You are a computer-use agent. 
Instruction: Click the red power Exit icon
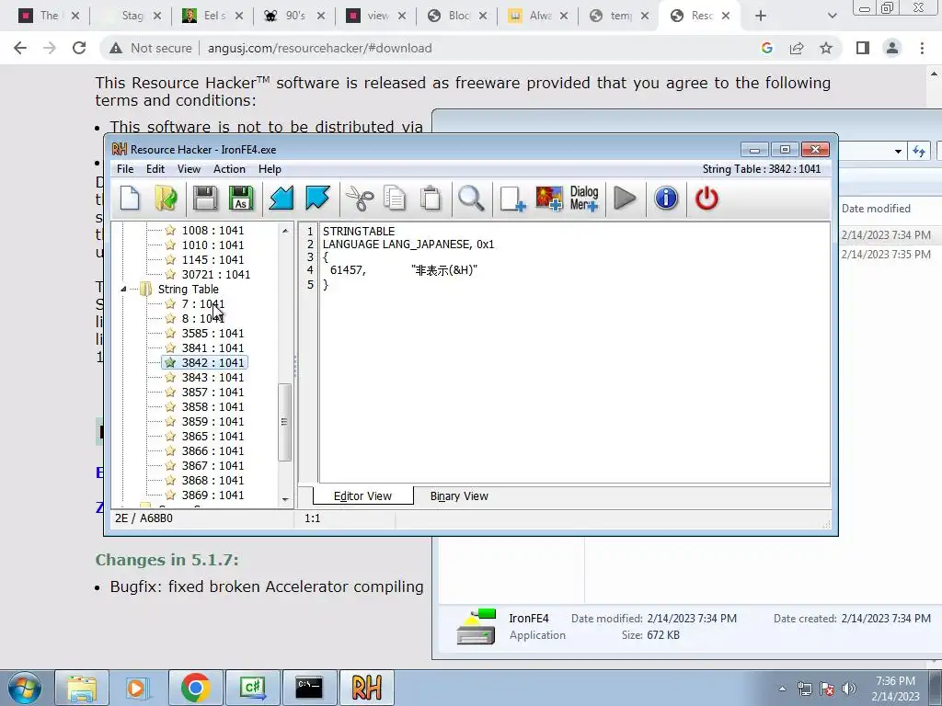706,199
